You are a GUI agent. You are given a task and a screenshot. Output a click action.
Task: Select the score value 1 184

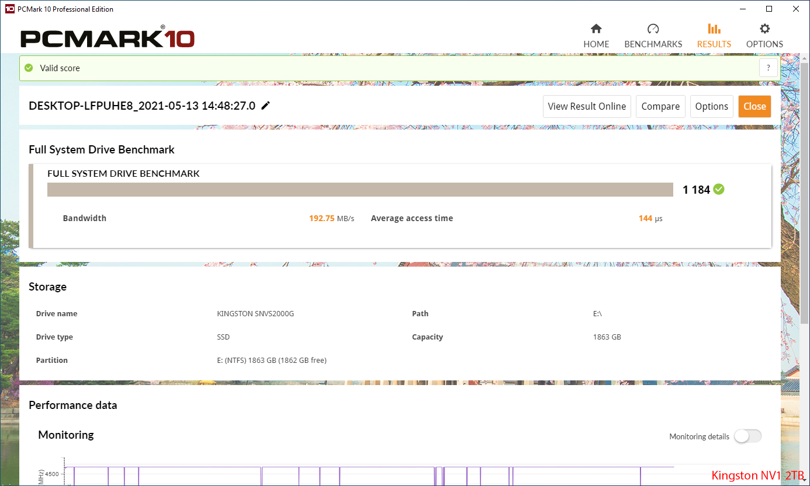pyautogui.click(x=696, y=190)
